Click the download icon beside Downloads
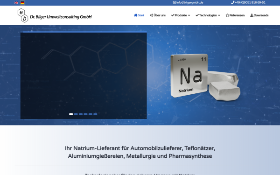Viewport: 280px width, 175px height. pos(252,15)
